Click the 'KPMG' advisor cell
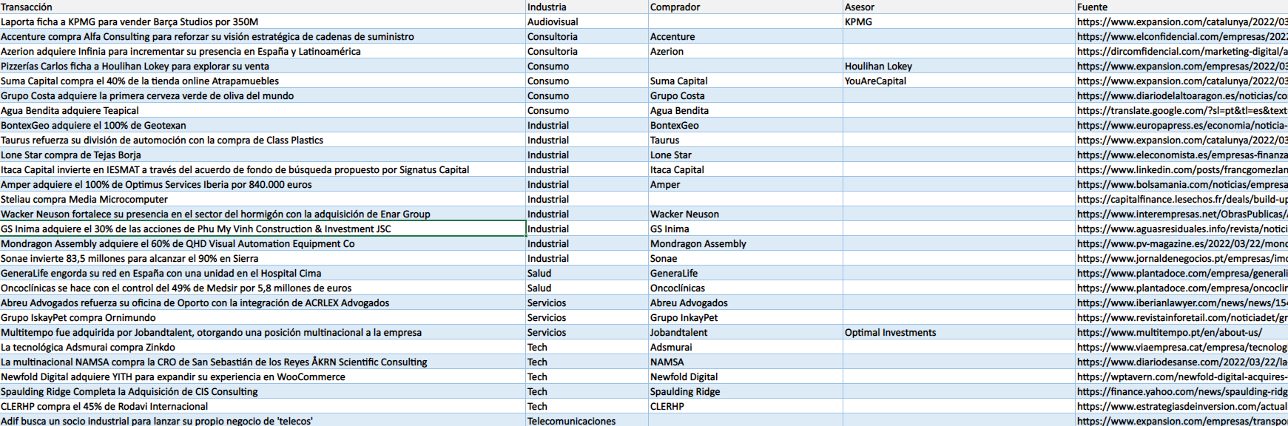This screenshot has width=1288, height=426. pos(959,21)
